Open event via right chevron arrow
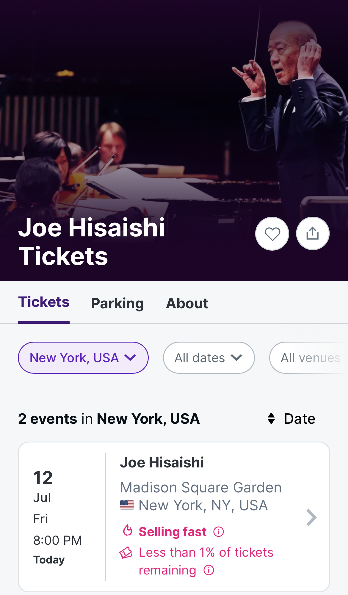 (311, 517)
